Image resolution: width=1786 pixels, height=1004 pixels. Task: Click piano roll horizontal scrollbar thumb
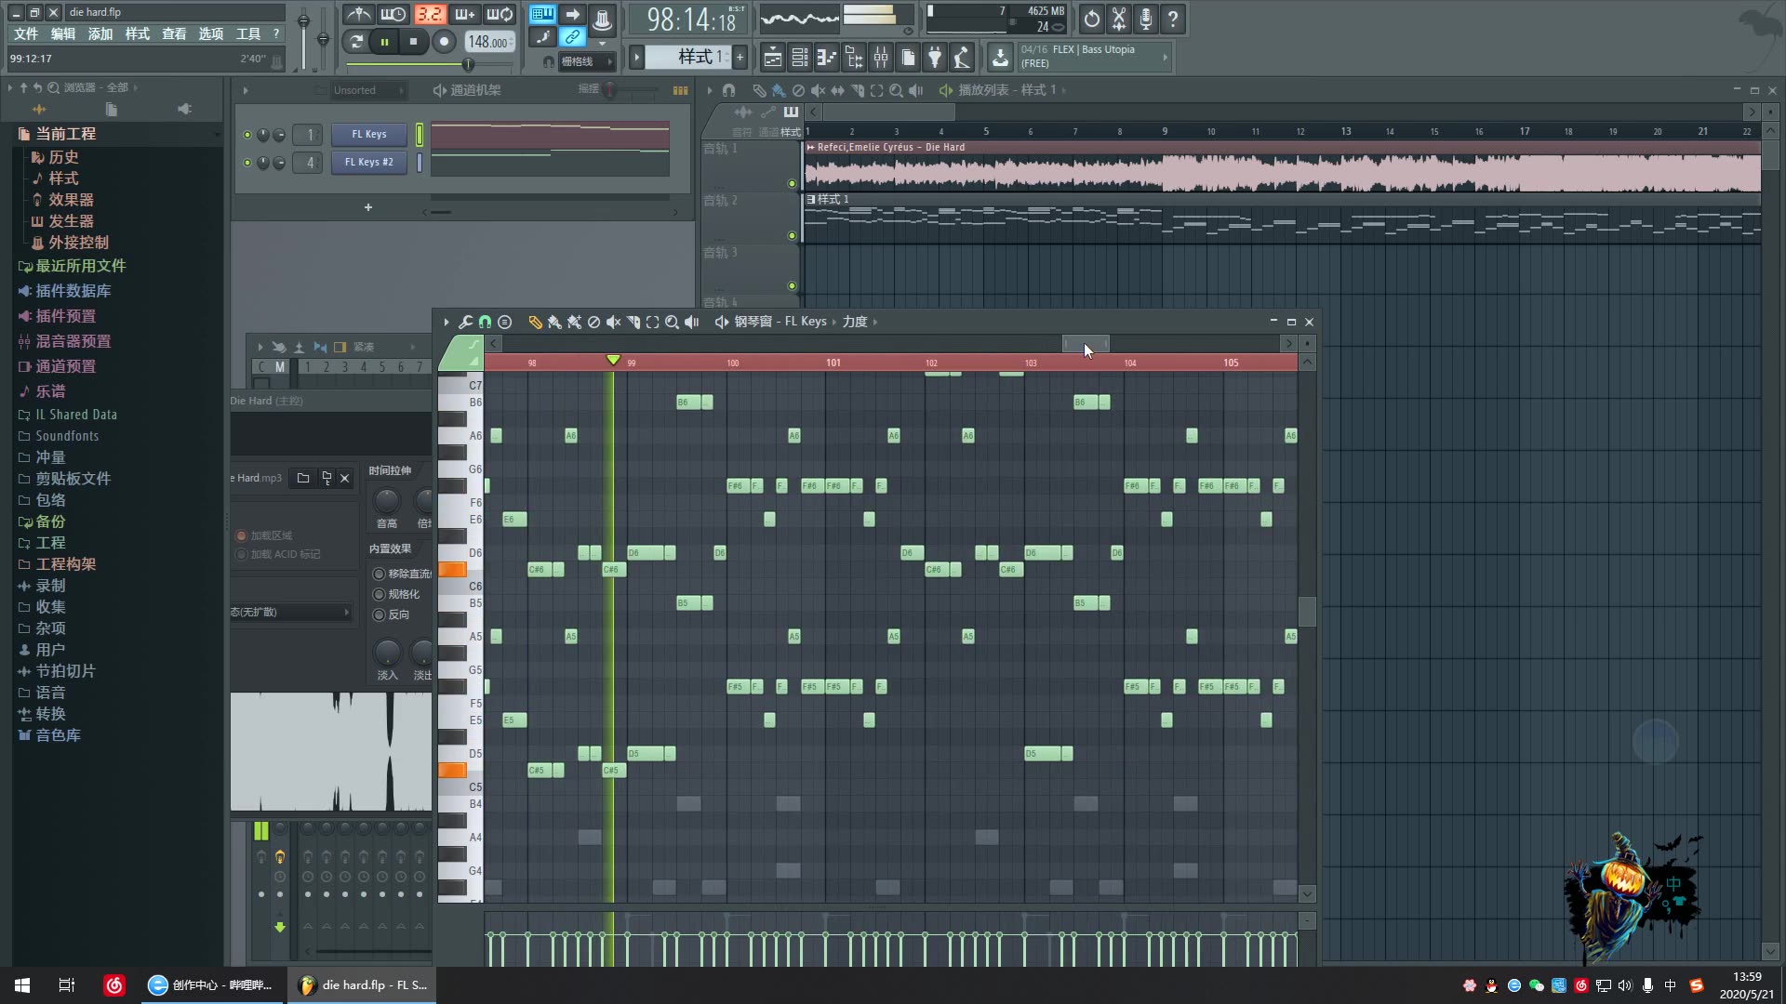coord(1086,344)
